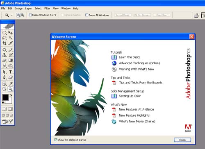The width and height of the screenshot is (205, 149).
Task: Click the Zoom Out button in options bar
Action: 23,15
